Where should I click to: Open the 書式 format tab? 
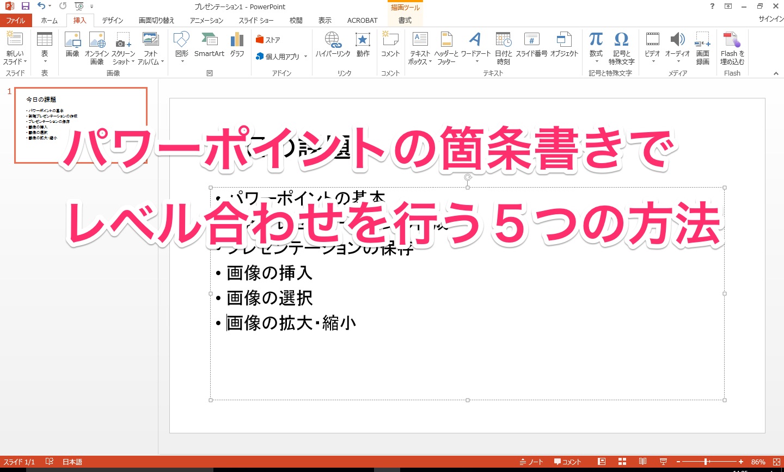point(405,20)
